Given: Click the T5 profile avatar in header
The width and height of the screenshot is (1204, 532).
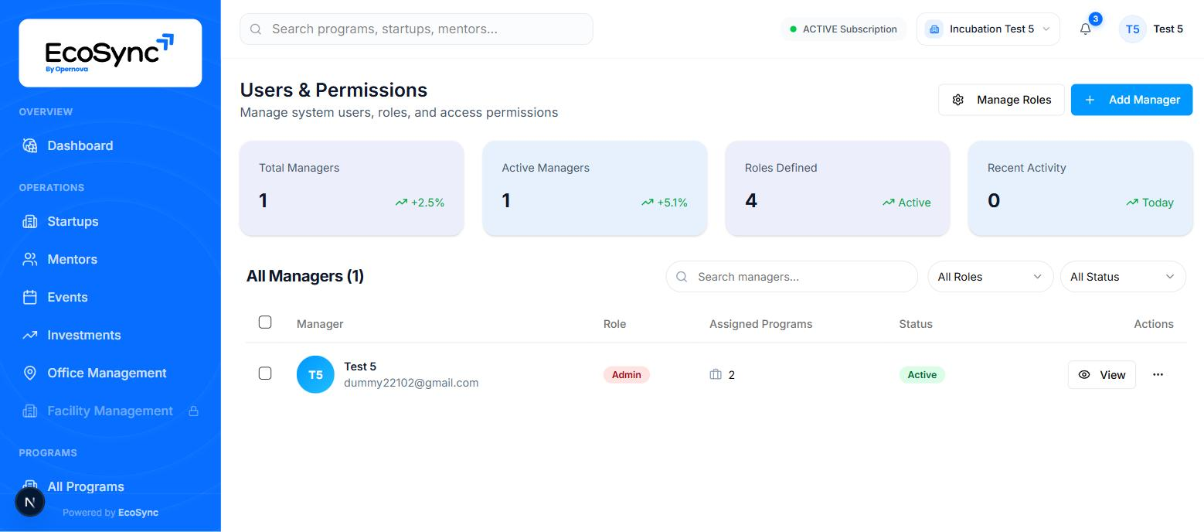Looking at the screenshot, I should click(x=1132, y=29).
